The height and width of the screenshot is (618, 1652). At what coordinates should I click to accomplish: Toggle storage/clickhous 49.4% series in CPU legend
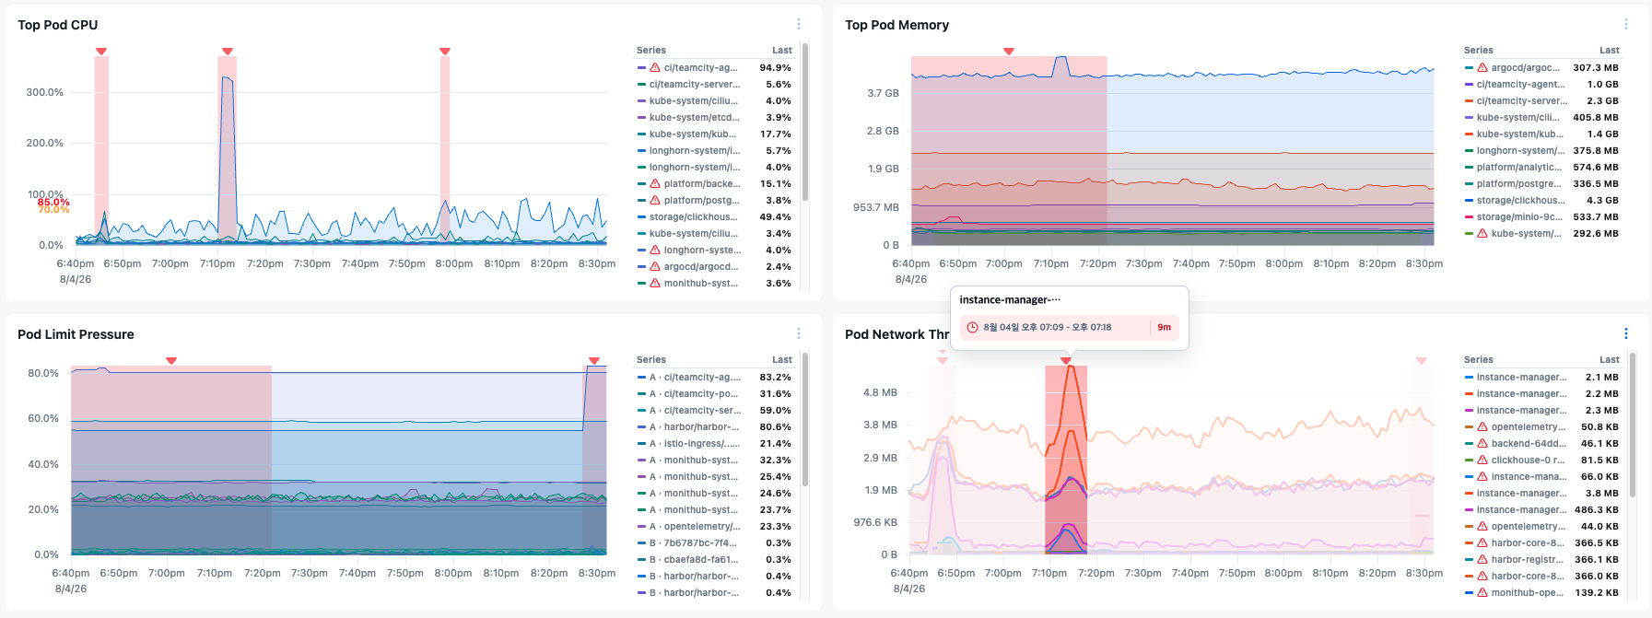click(x=714, y=217)
